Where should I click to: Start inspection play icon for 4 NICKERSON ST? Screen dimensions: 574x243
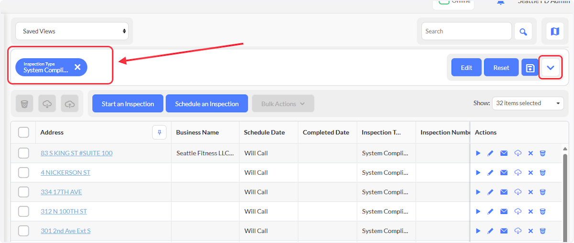point(478,172)
